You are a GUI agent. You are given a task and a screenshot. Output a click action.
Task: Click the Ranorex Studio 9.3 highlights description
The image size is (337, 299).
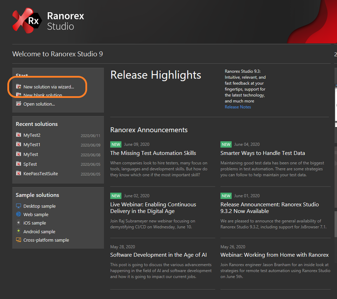pyautogui.click(x=245, y=86)
